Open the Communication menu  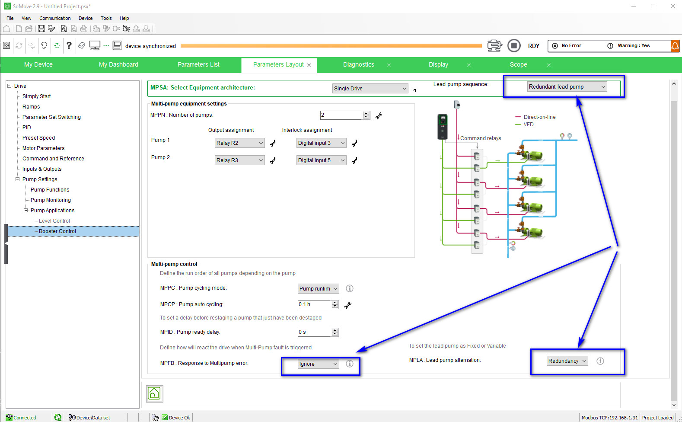(x=55, y=18)
